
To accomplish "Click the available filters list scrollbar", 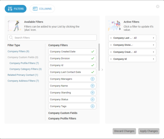I will tap(99, 55).
